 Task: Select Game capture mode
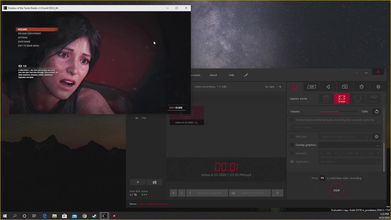point(326,99)
